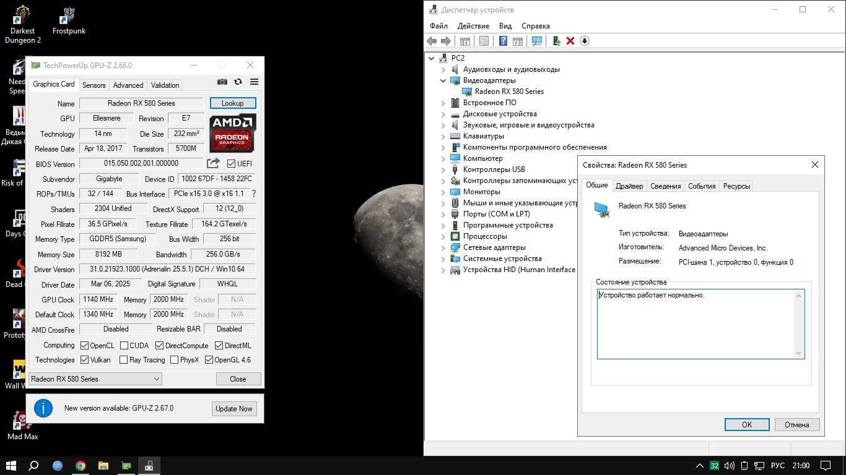Toggle the DirectCompute checkbox

click(x=159, y=346)
